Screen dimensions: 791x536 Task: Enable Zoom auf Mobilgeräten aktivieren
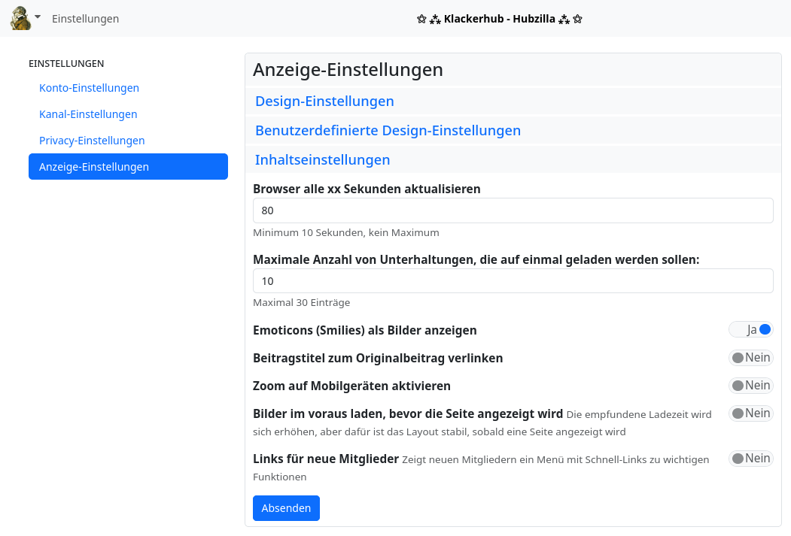750,385
